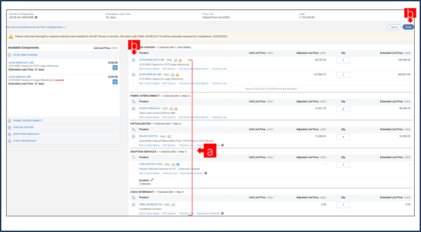Expand the RH-OCP-B-P1S= line item
The width and height of the screenshot is (421, 232).
pos(133,136)
